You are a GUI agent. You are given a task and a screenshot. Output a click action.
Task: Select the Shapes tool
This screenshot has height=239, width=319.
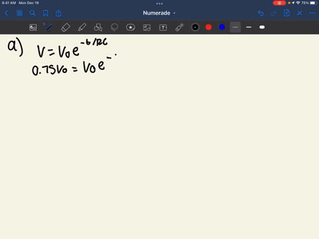click(98, 27)
